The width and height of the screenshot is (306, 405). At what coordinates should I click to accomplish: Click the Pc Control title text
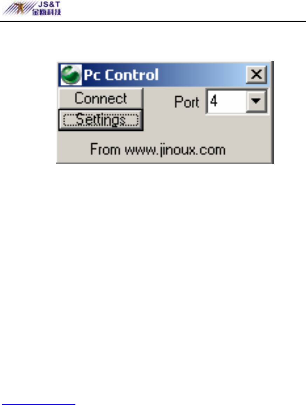point(121,75)
